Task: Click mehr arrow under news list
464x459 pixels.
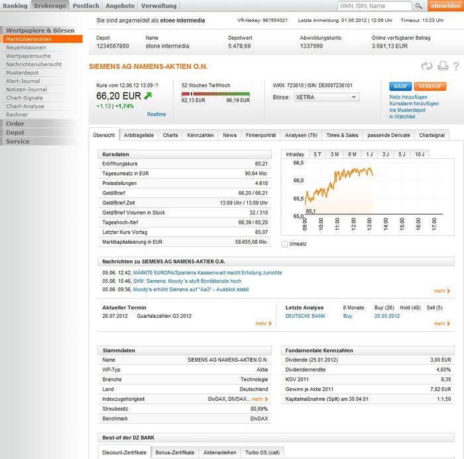Action: (x=442, y=291)
